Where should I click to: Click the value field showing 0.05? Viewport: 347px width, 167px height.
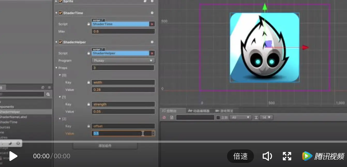coord(123,112)
